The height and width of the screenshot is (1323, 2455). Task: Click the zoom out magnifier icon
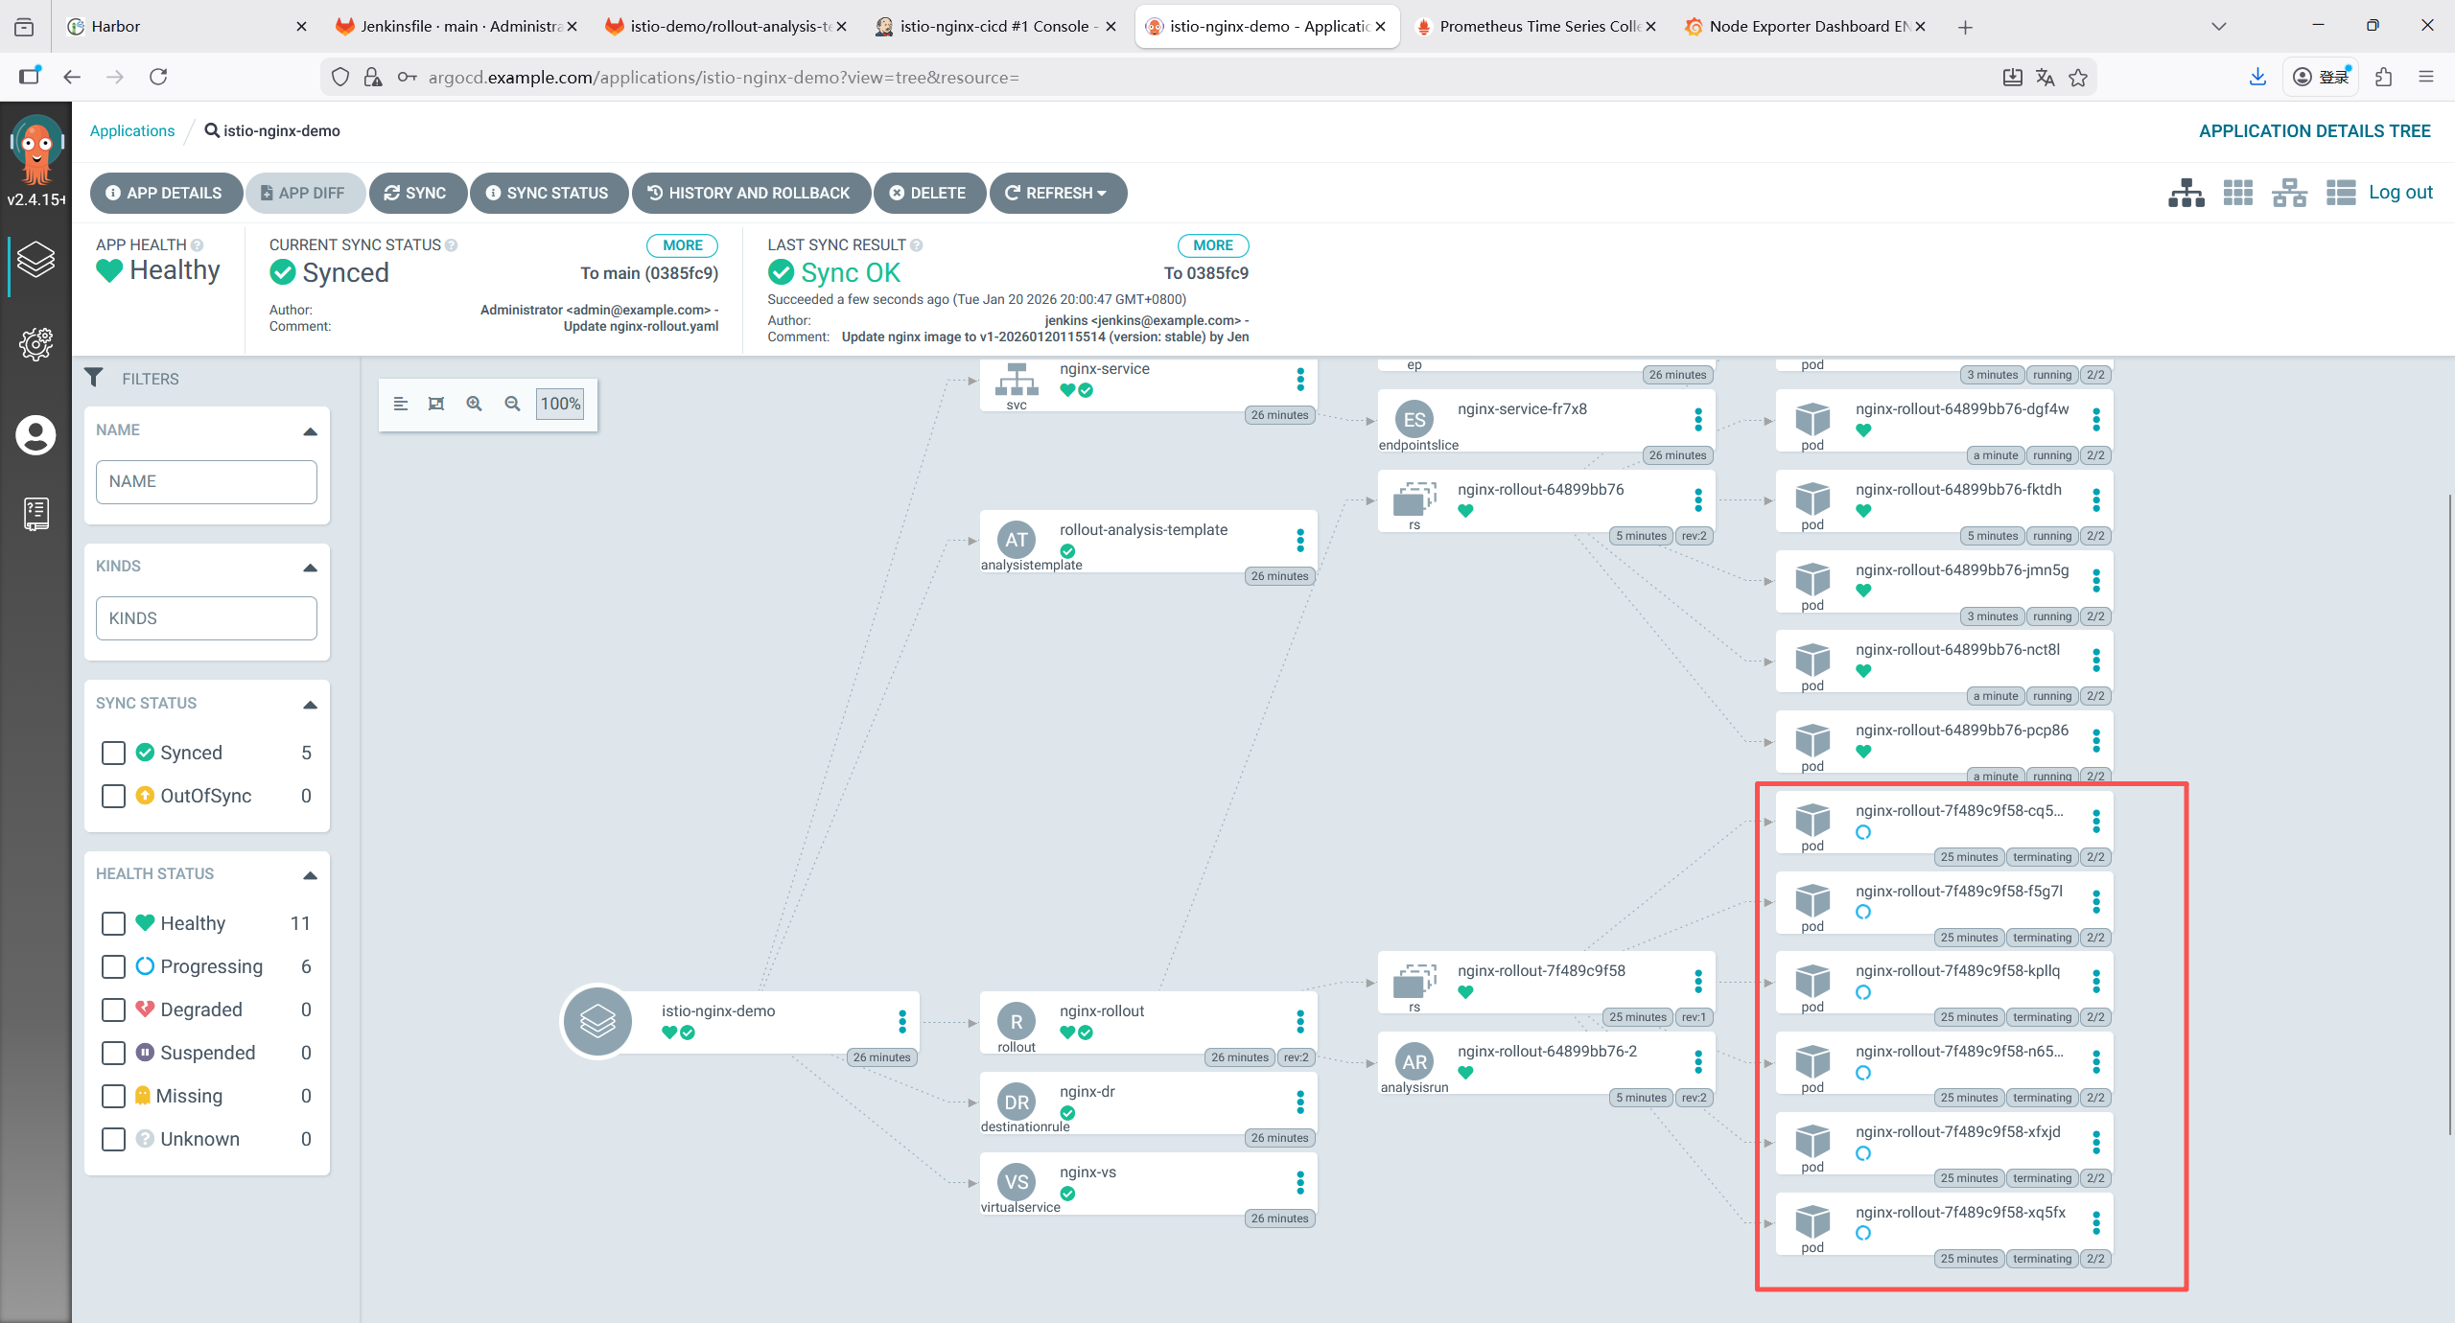point(512,404)
